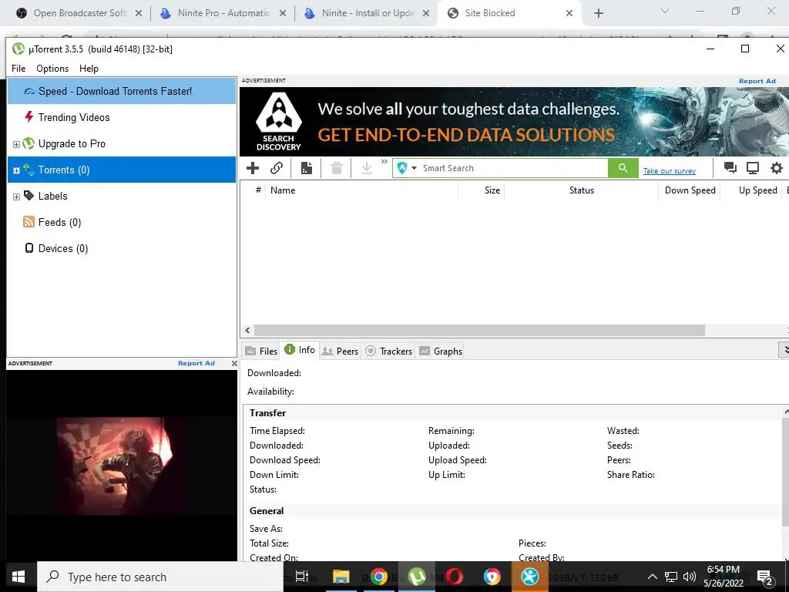Image resolution: width=789 pixels, height=592 pixels.
Task: Expand the toolbar overflow chevron
Action: [x=384, y=162]
